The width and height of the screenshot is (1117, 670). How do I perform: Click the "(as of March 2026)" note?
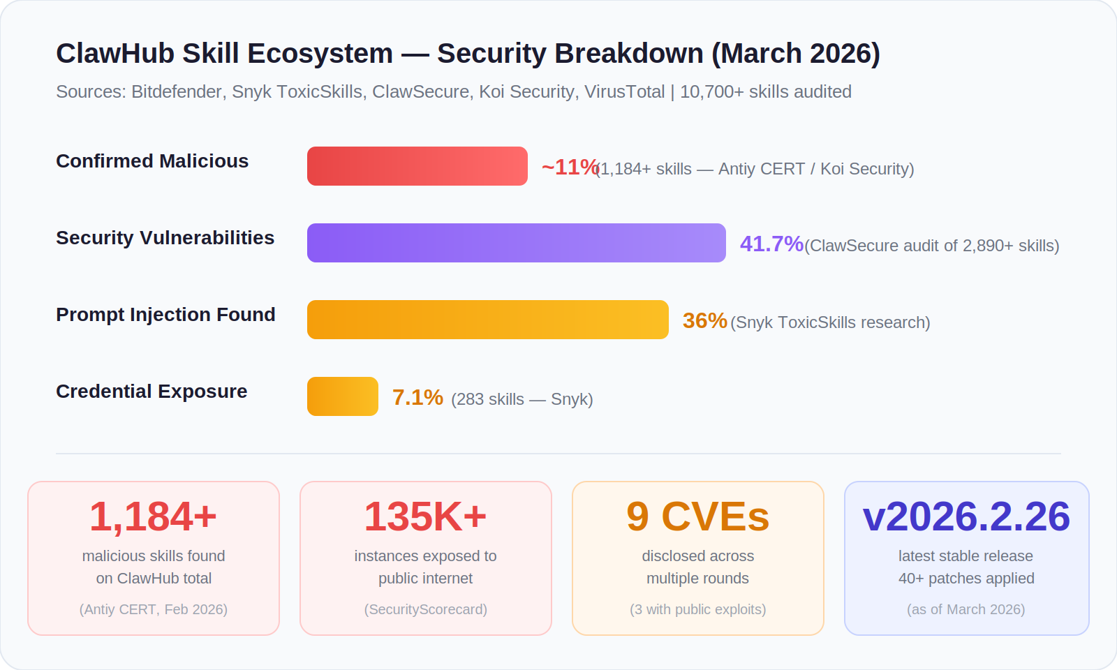[966, 609]
